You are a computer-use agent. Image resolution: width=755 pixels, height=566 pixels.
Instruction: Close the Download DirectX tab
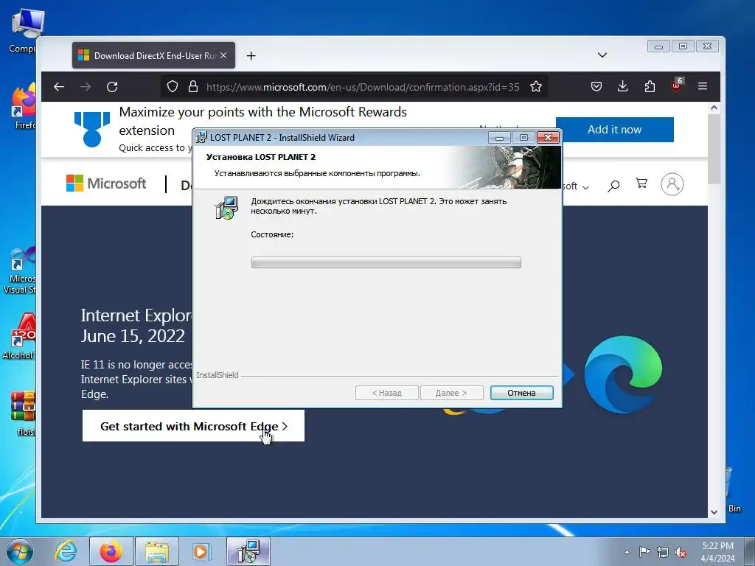[223, 55]
